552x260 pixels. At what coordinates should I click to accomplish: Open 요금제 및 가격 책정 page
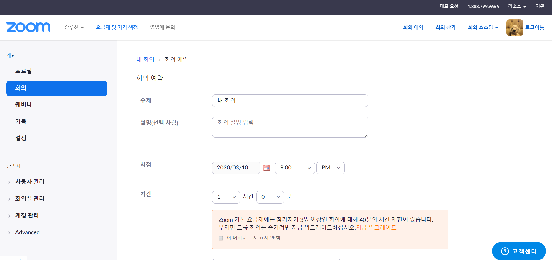(117, 27)
